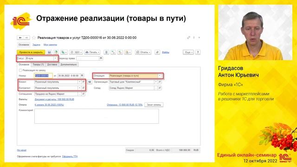Click the Склад field Склад Яндекс Маркет
This screenshot has width=297, height=167.
click(x=131, y=88)
